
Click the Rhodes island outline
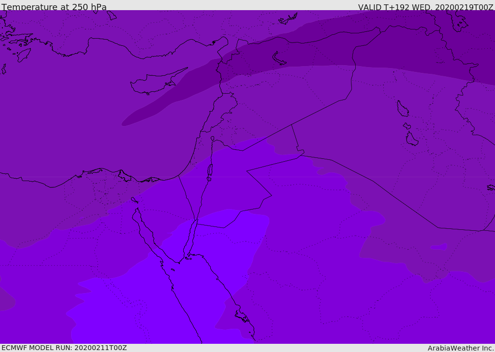click(24, 55)
